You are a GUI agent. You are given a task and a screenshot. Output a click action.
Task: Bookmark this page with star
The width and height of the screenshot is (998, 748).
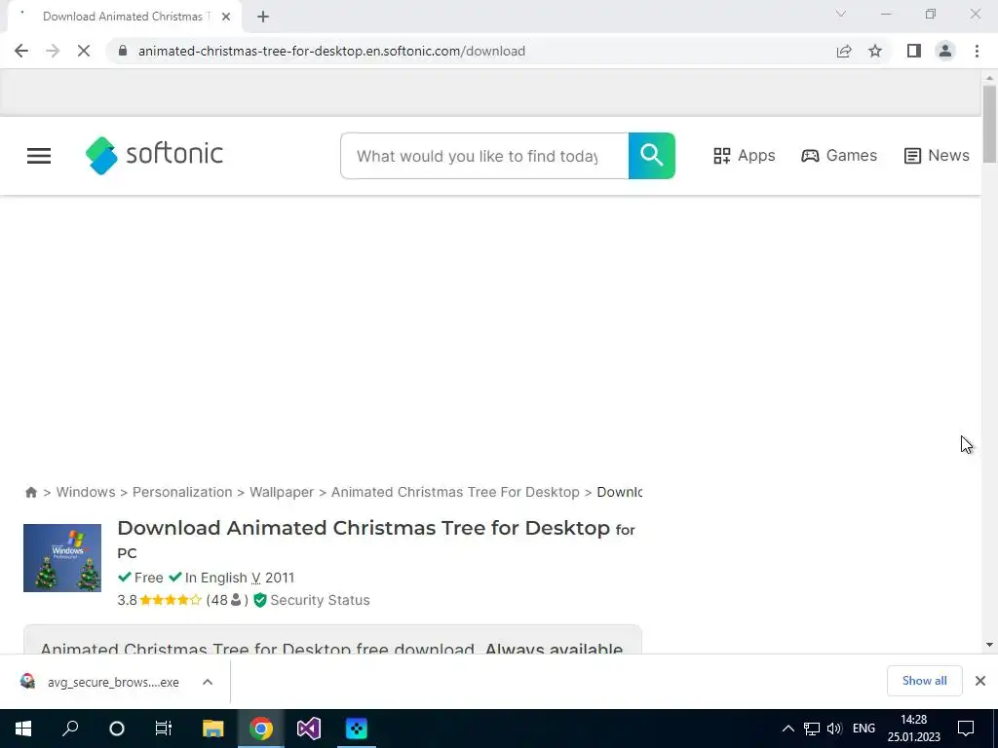875,51
